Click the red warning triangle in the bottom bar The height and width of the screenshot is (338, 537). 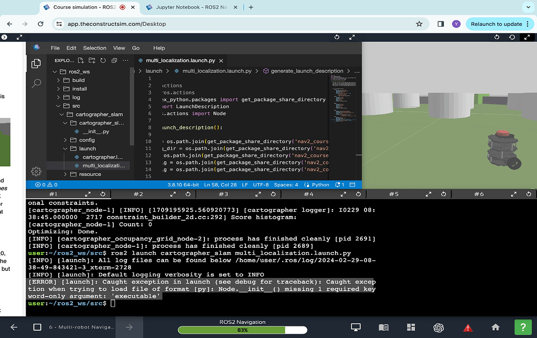click(x=467, y=327)
